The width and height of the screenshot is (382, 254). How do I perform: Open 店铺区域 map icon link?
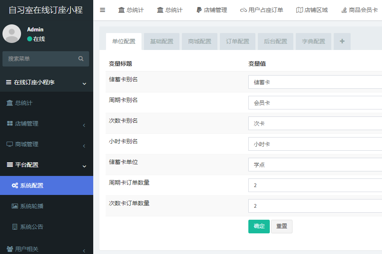click(x=312, y=10)
